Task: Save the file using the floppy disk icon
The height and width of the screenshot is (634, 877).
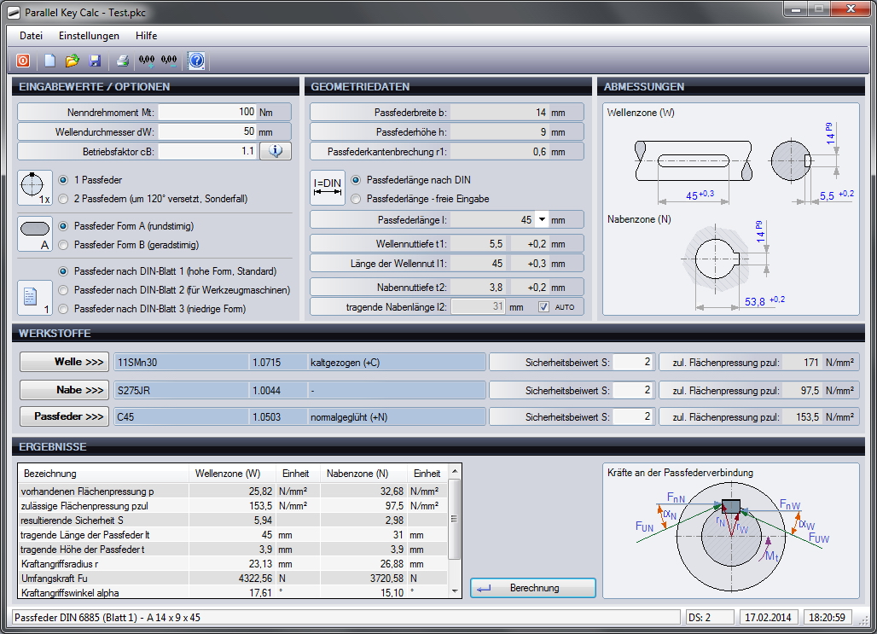Action: 95,61
